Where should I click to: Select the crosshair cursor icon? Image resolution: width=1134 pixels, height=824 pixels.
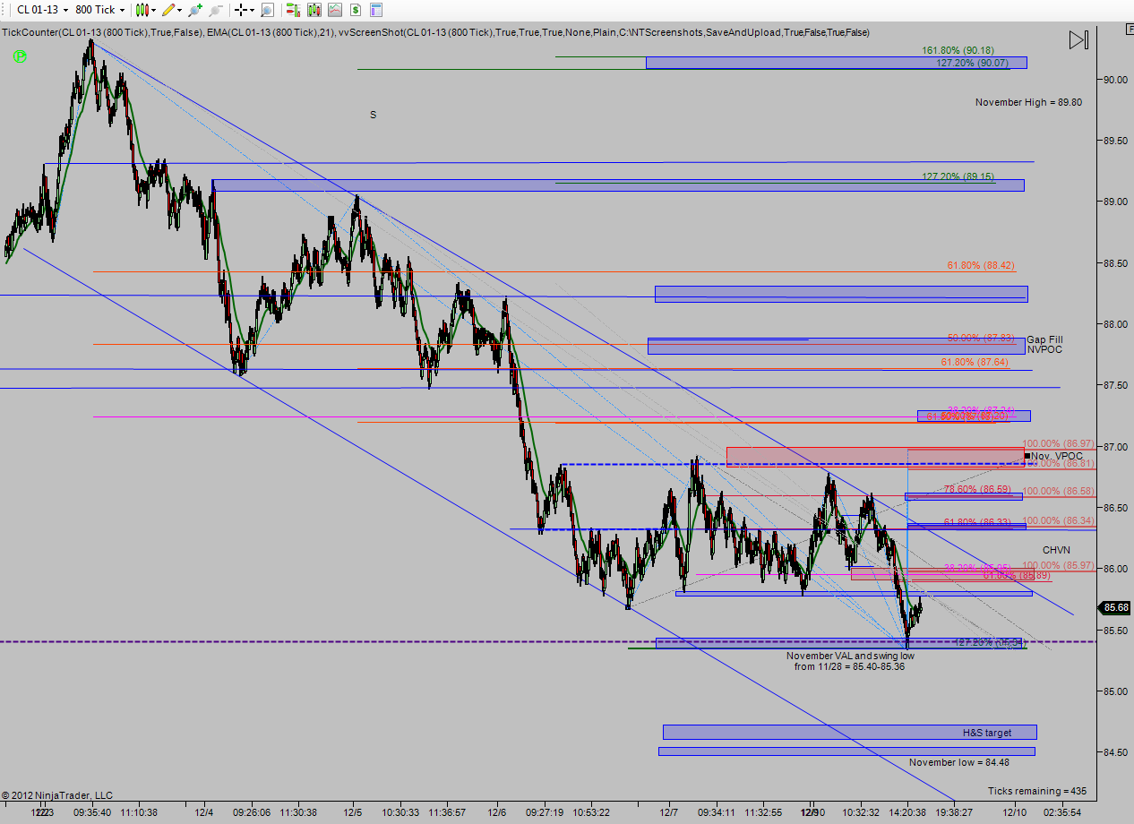(x=240, y=10)
